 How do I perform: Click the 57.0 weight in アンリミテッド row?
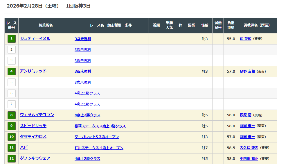[231, 72]
